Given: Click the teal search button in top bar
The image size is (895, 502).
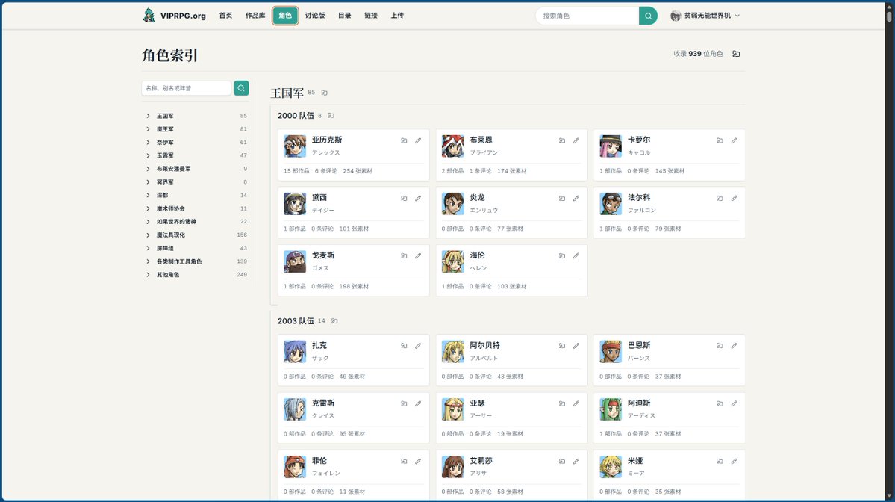Looking at the screenshot, I should 648,16.
